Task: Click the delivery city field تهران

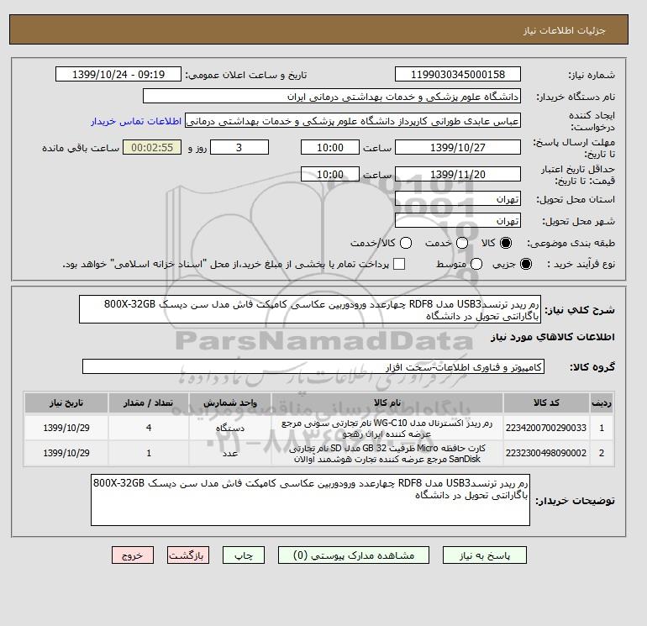Action: coord(458,220)
